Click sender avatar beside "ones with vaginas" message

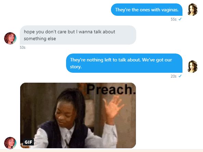point(192,10)
